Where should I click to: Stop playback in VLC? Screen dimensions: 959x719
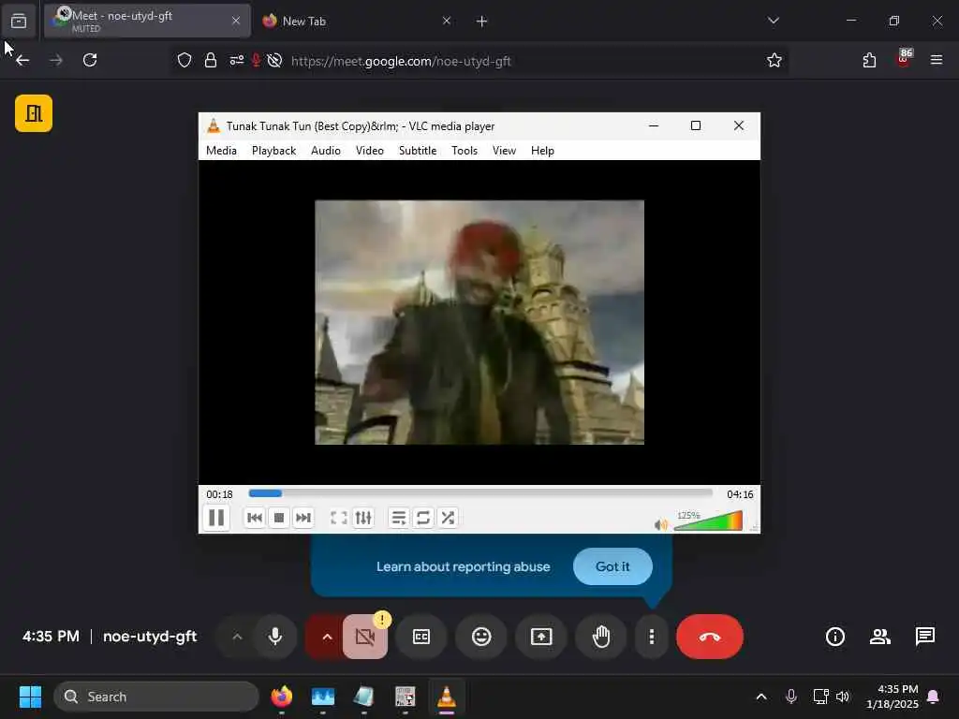(x=279, y=518)
